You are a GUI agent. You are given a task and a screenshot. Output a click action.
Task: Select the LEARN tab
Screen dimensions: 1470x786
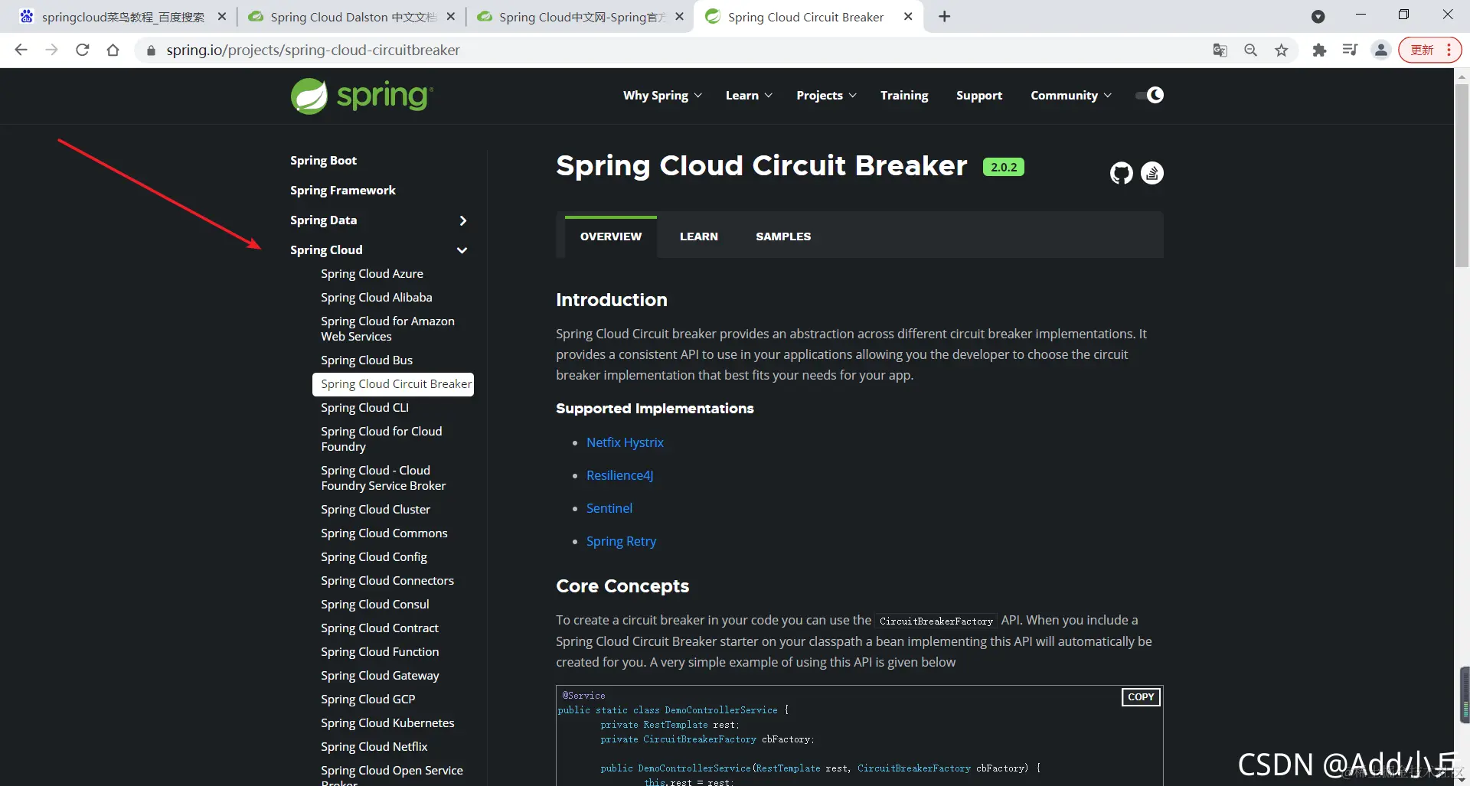699,236
